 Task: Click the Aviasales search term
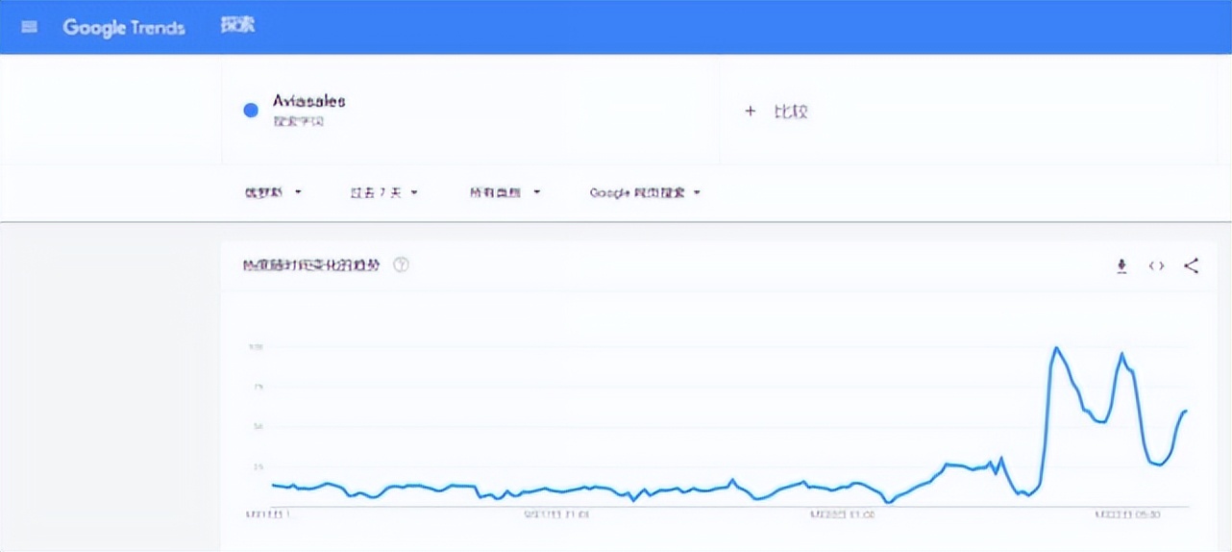(x=309, y=101)
